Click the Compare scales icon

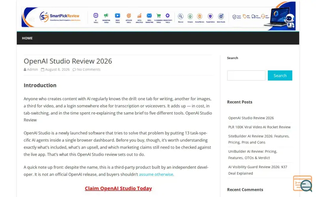click(190, 16)
